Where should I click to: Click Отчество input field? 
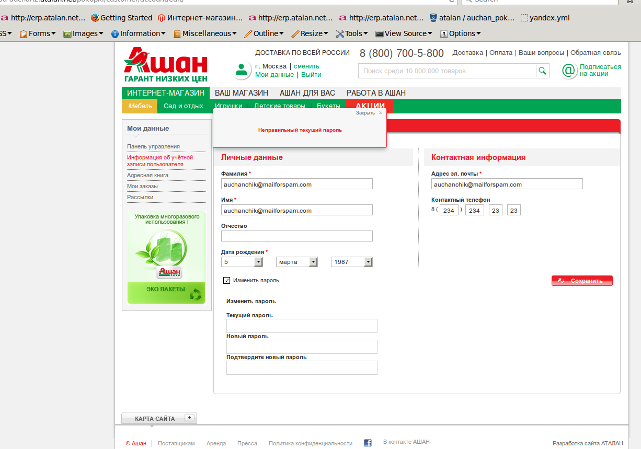pos(297,236)
